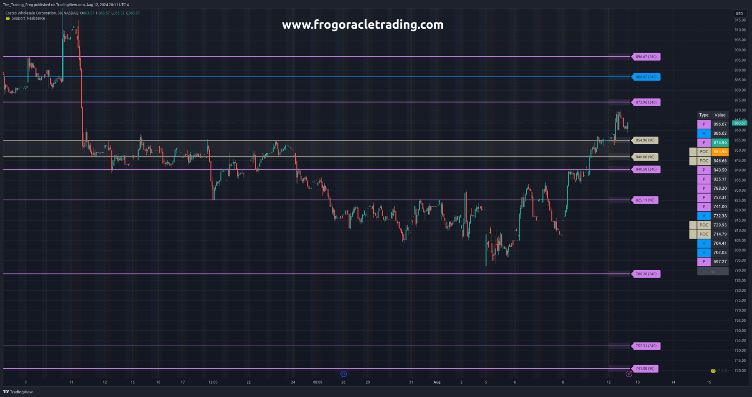Click the purple P cell beside 896.67
This screenshot has height=397, width=752.
pyautogui.click(x=704, y=125)
